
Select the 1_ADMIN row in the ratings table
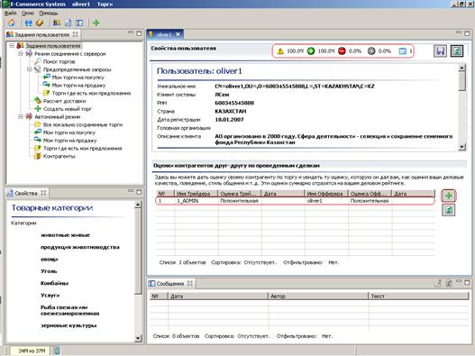point(295,201)
